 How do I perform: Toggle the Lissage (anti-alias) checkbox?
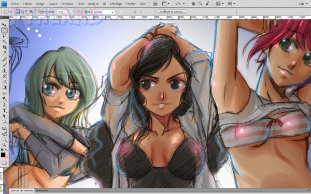70,12
